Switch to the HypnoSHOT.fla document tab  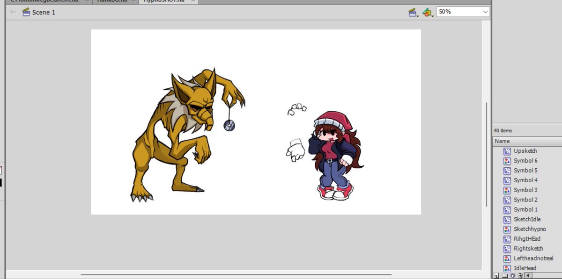pos(168,1)
